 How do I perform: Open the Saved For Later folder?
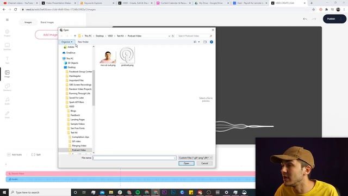pos(76,98)
